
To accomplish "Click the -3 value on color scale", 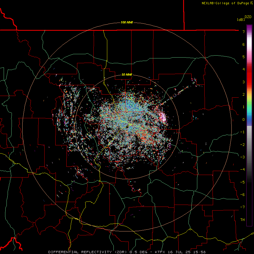I will (x=242, y=157).
